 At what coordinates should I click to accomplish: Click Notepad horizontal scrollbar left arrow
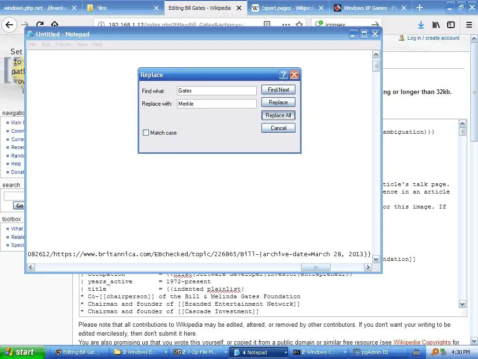click(x=31, y=267)
